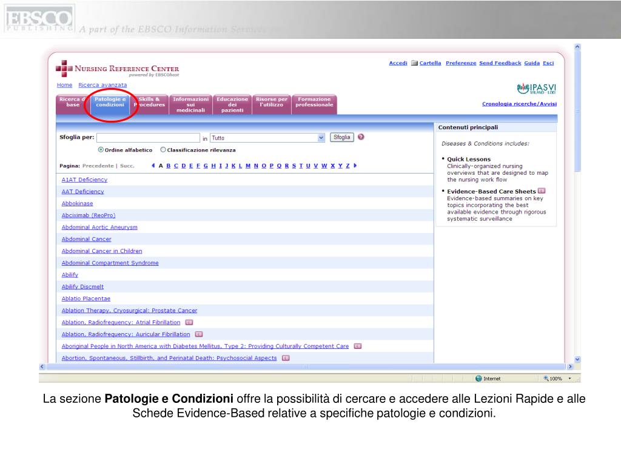Viewport: 621px width, 466px height.
Task: Open Ablation Therapy Cryosurgical Prostate Cancer entry
Action: pyautogui.click(x=129, y=311)
